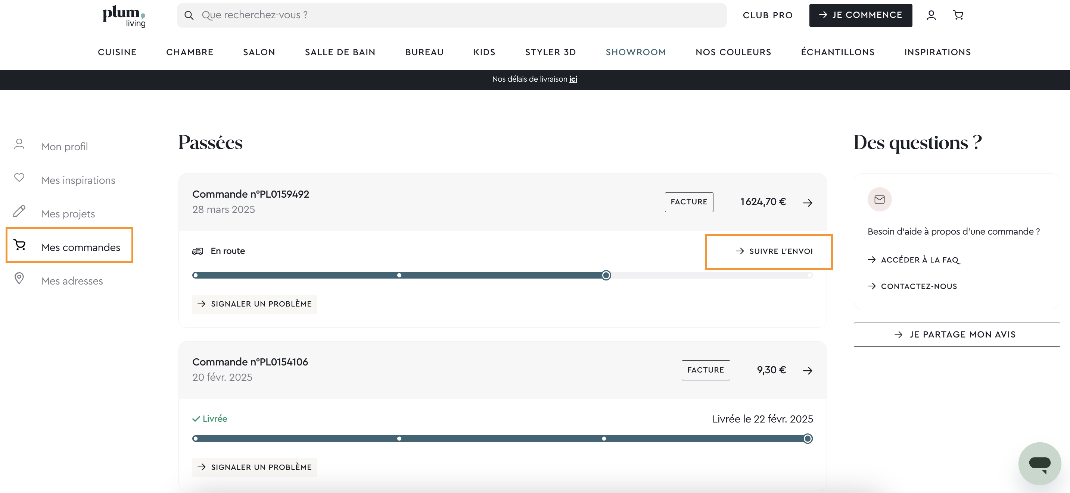Click FACTURE button for 1624,70 € order
This screenshot has height=493, width=1070.
(x=689, y=202)
